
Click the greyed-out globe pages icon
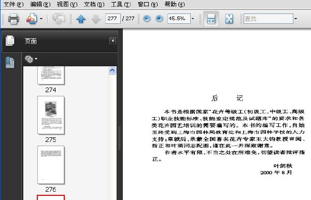coord(59,19)
